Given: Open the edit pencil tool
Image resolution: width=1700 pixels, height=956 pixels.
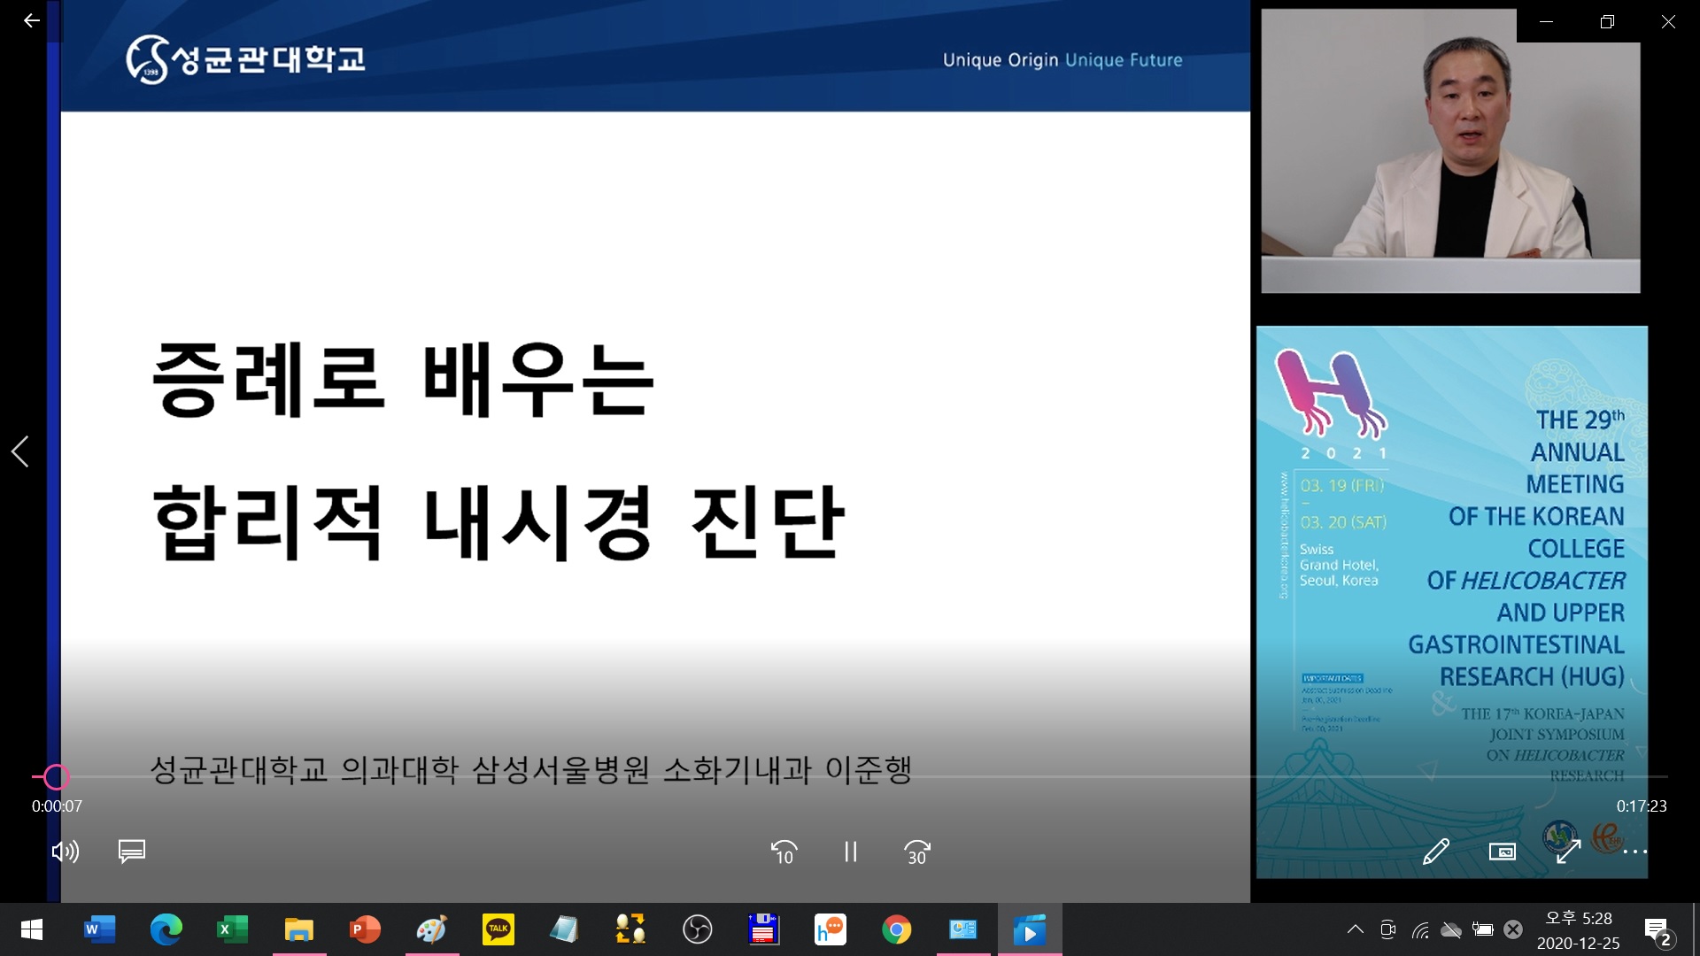Looking at the screenshot, I should [x=1436, y=852].
